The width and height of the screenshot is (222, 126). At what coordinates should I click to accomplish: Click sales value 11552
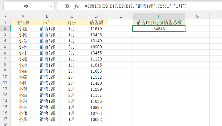pos(96,77)
